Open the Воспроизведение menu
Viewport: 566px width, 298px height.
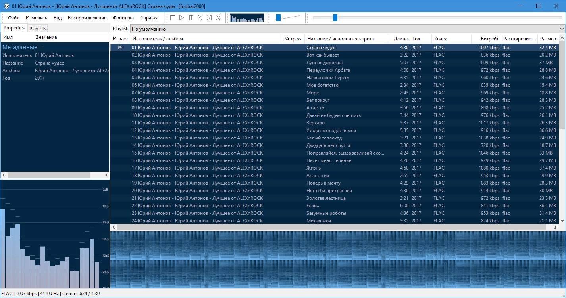[x=87, y=18]
